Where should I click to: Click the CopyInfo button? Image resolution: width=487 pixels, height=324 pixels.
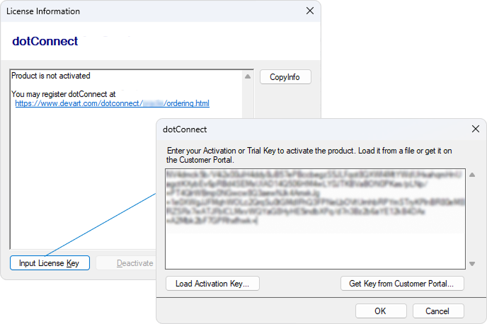point(285,77)
